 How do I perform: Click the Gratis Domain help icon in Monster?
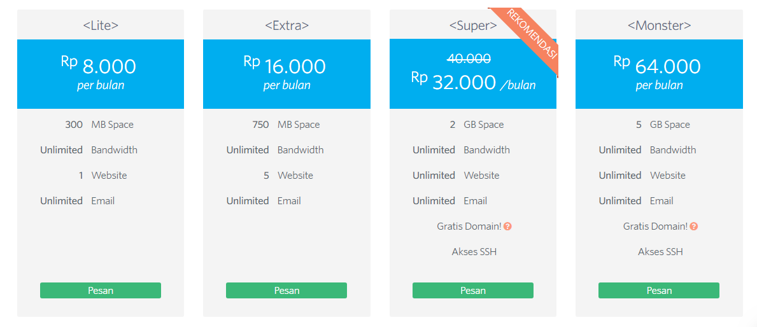(694, 226)
